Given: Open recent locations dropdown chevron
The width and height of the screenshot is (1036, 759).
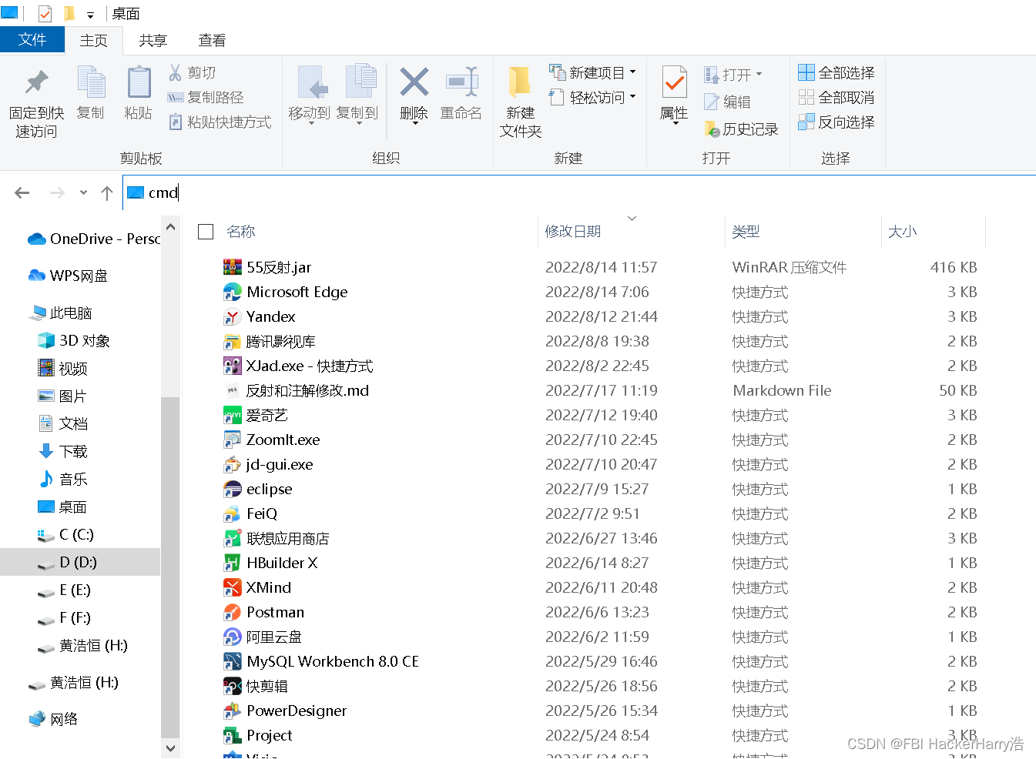Looking at the screenshot, I should coord(83,193).
